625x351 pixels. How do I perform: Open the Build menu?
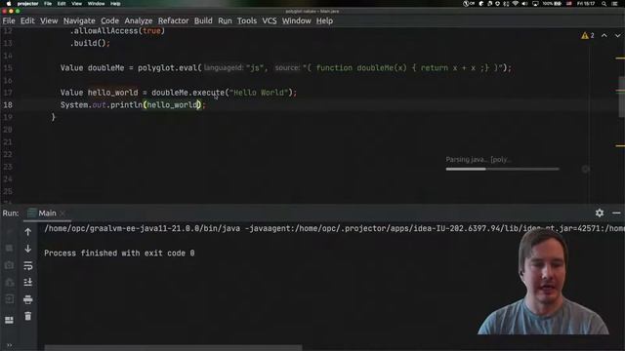click(203, 20)
